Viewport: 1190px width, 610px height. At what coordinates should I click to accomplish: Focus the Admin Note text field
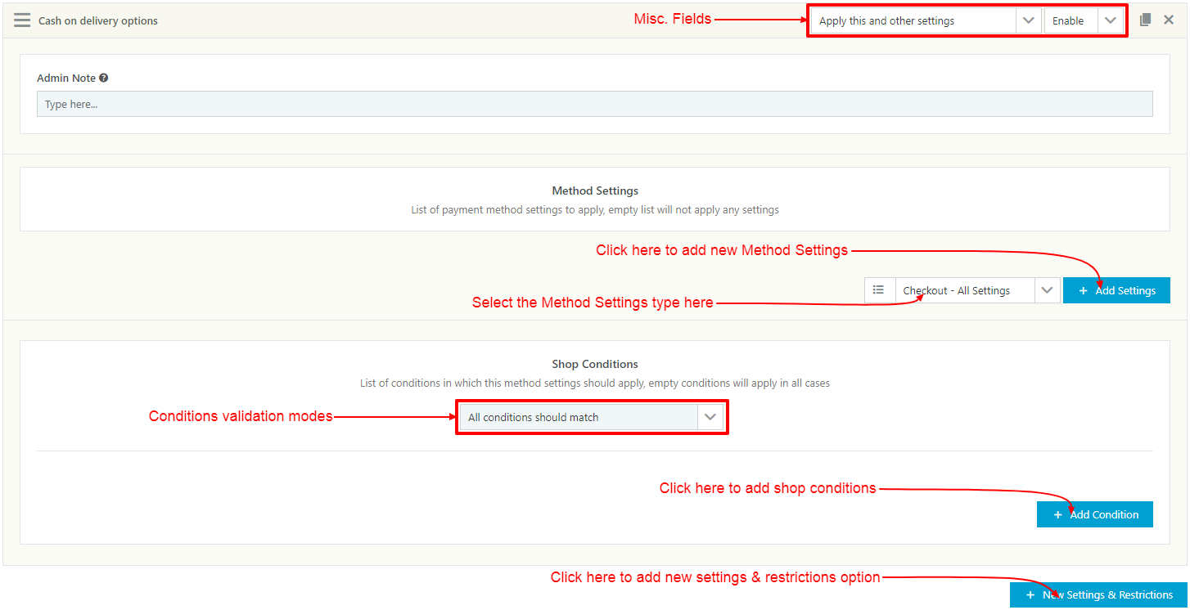pyautogui.click(x=595, y=104)
